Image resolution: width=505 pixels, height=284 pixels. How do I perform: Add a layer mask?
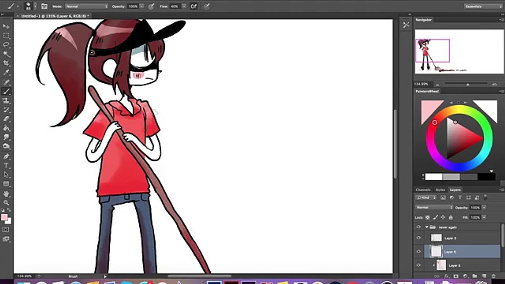coord(456,276)
